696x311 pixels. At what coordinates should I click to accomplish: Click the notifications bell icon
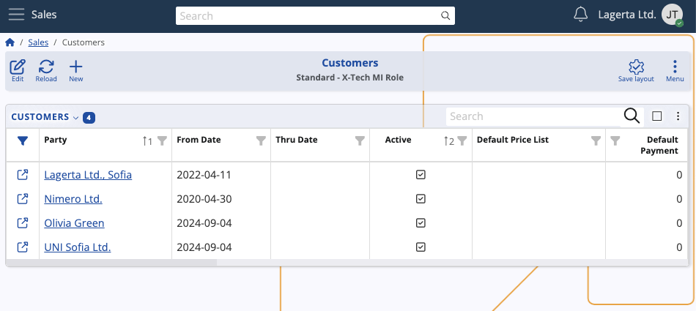click(x=580, y=15)
